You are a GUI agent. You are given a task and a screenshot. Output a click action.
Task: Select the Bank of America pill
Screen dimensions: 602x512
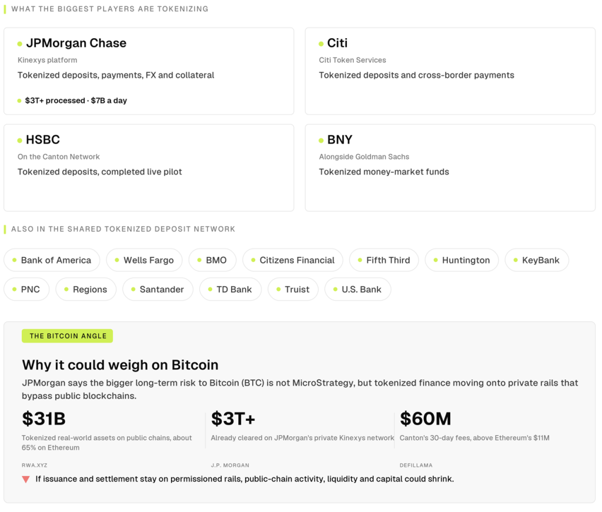(52, 260)
